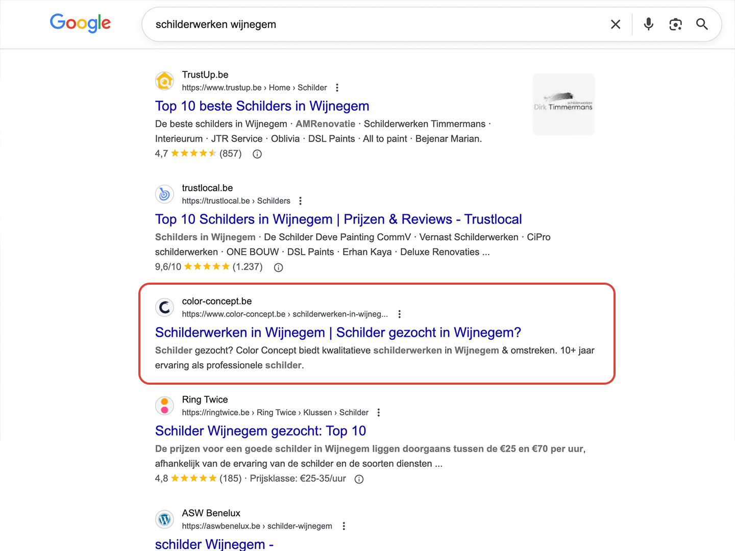
Task: Click the Dirk Timmermans thumbnail image
Action: tap(563, 105)
